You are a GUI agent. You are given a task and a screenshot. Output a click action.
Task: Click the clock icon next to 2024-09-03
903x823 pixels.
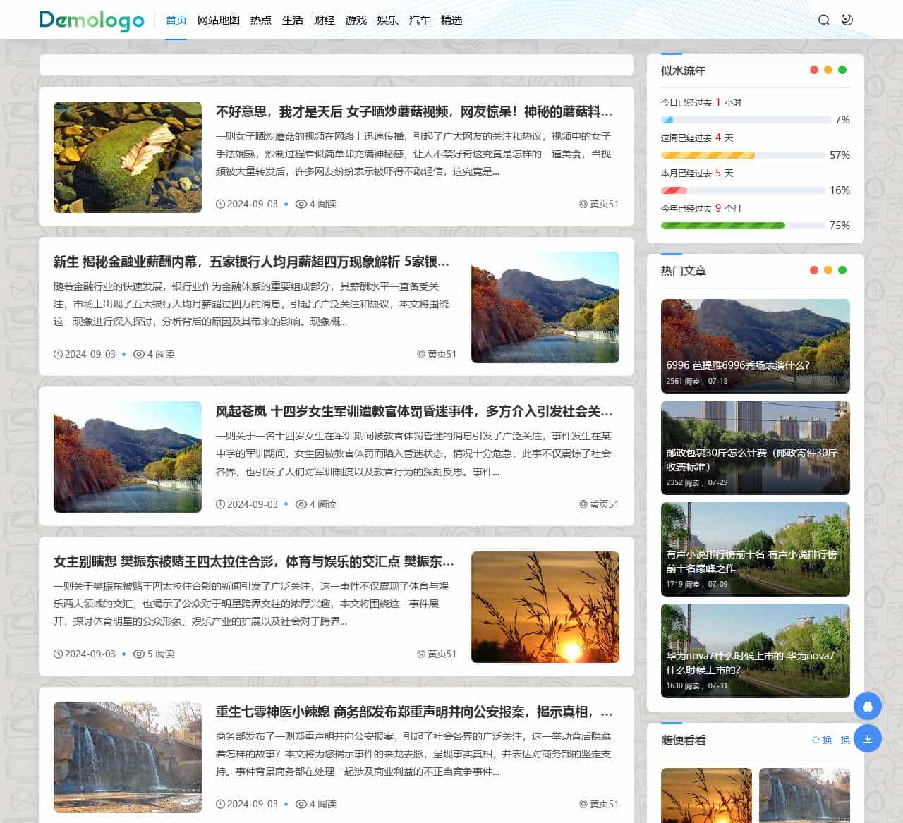point(220,204)
